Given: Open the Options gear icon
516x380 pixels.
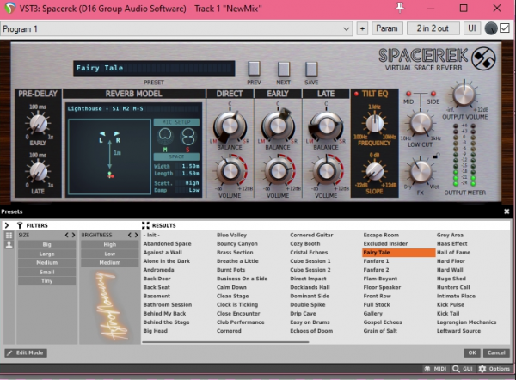Looking at the screenshot, I should click(x=482, y=369).
